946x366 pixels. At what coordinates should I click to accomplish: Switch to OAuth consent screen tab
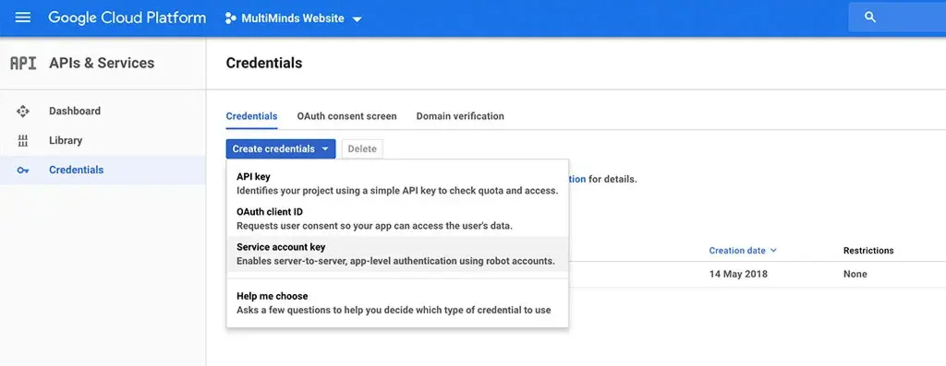[346, 116]
